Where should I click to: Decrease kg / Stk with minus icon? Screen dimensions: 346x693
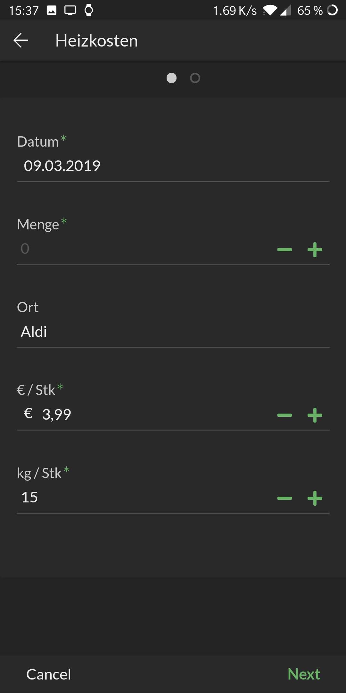click(284, 498)
